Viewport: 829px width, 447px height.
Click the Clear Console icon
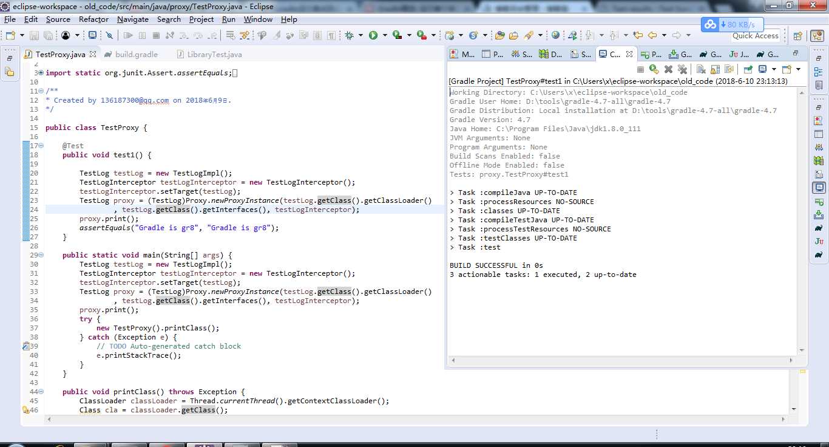point(701,69)
